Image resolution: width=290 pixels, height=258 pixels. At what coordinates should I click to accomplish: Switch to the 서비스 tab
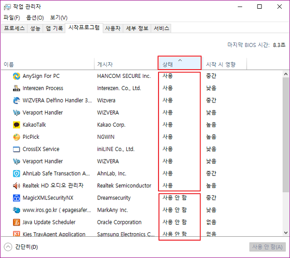pos(161,29)
